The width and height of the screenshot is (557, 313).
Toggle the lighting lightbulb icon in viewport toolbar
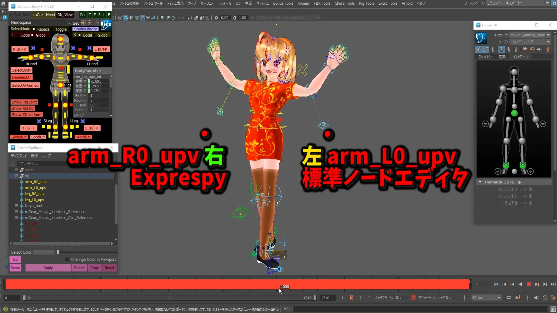tap(148, 18)
